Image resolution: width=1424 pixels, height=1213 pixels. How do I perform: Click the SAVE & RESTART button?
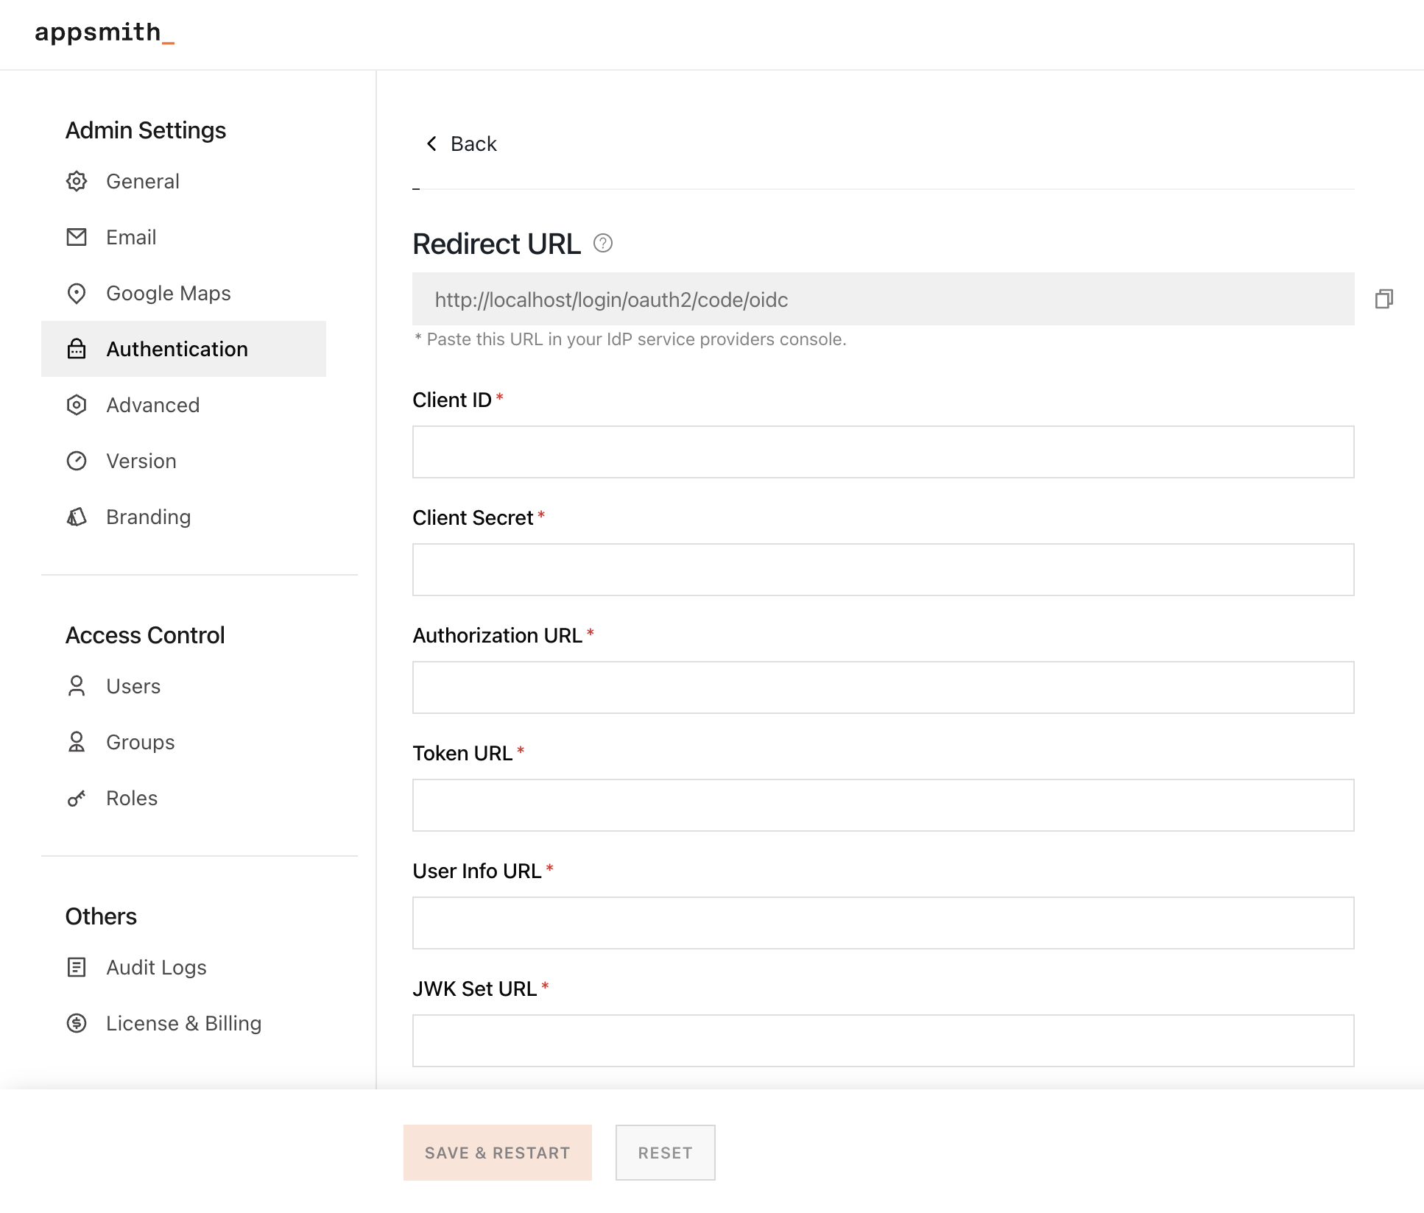coord(497,1153)
